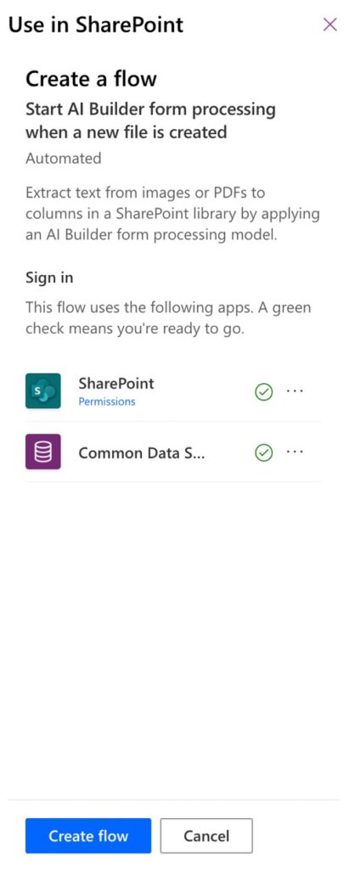Cancel the flow creation
349x869 pixels.
(206, 836)
